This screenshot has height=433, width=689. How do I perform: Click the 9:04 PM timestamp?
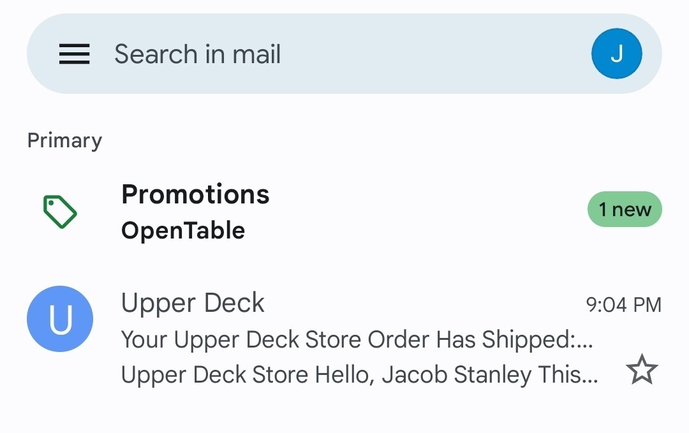tap(623, 305)
